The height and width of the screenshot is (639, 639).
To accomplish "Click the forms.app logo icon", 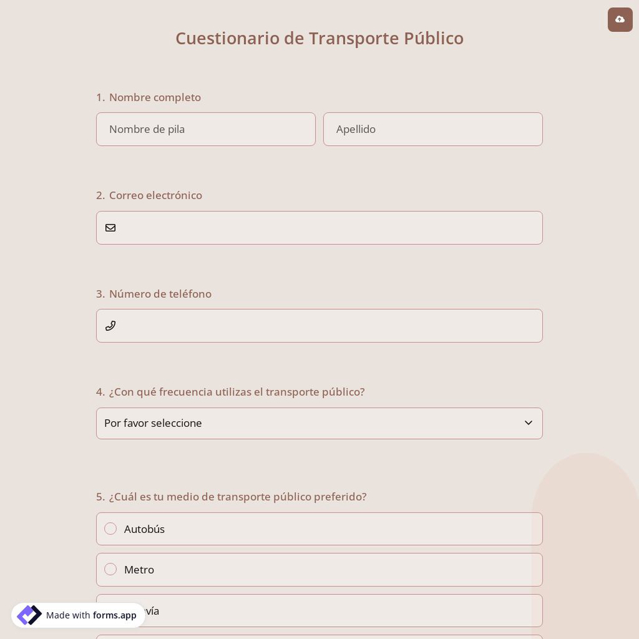I will (29, 615).
